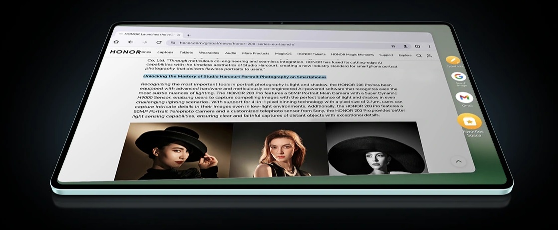
Task: Open Favorites Space star icon
Action: pos(469,121)
